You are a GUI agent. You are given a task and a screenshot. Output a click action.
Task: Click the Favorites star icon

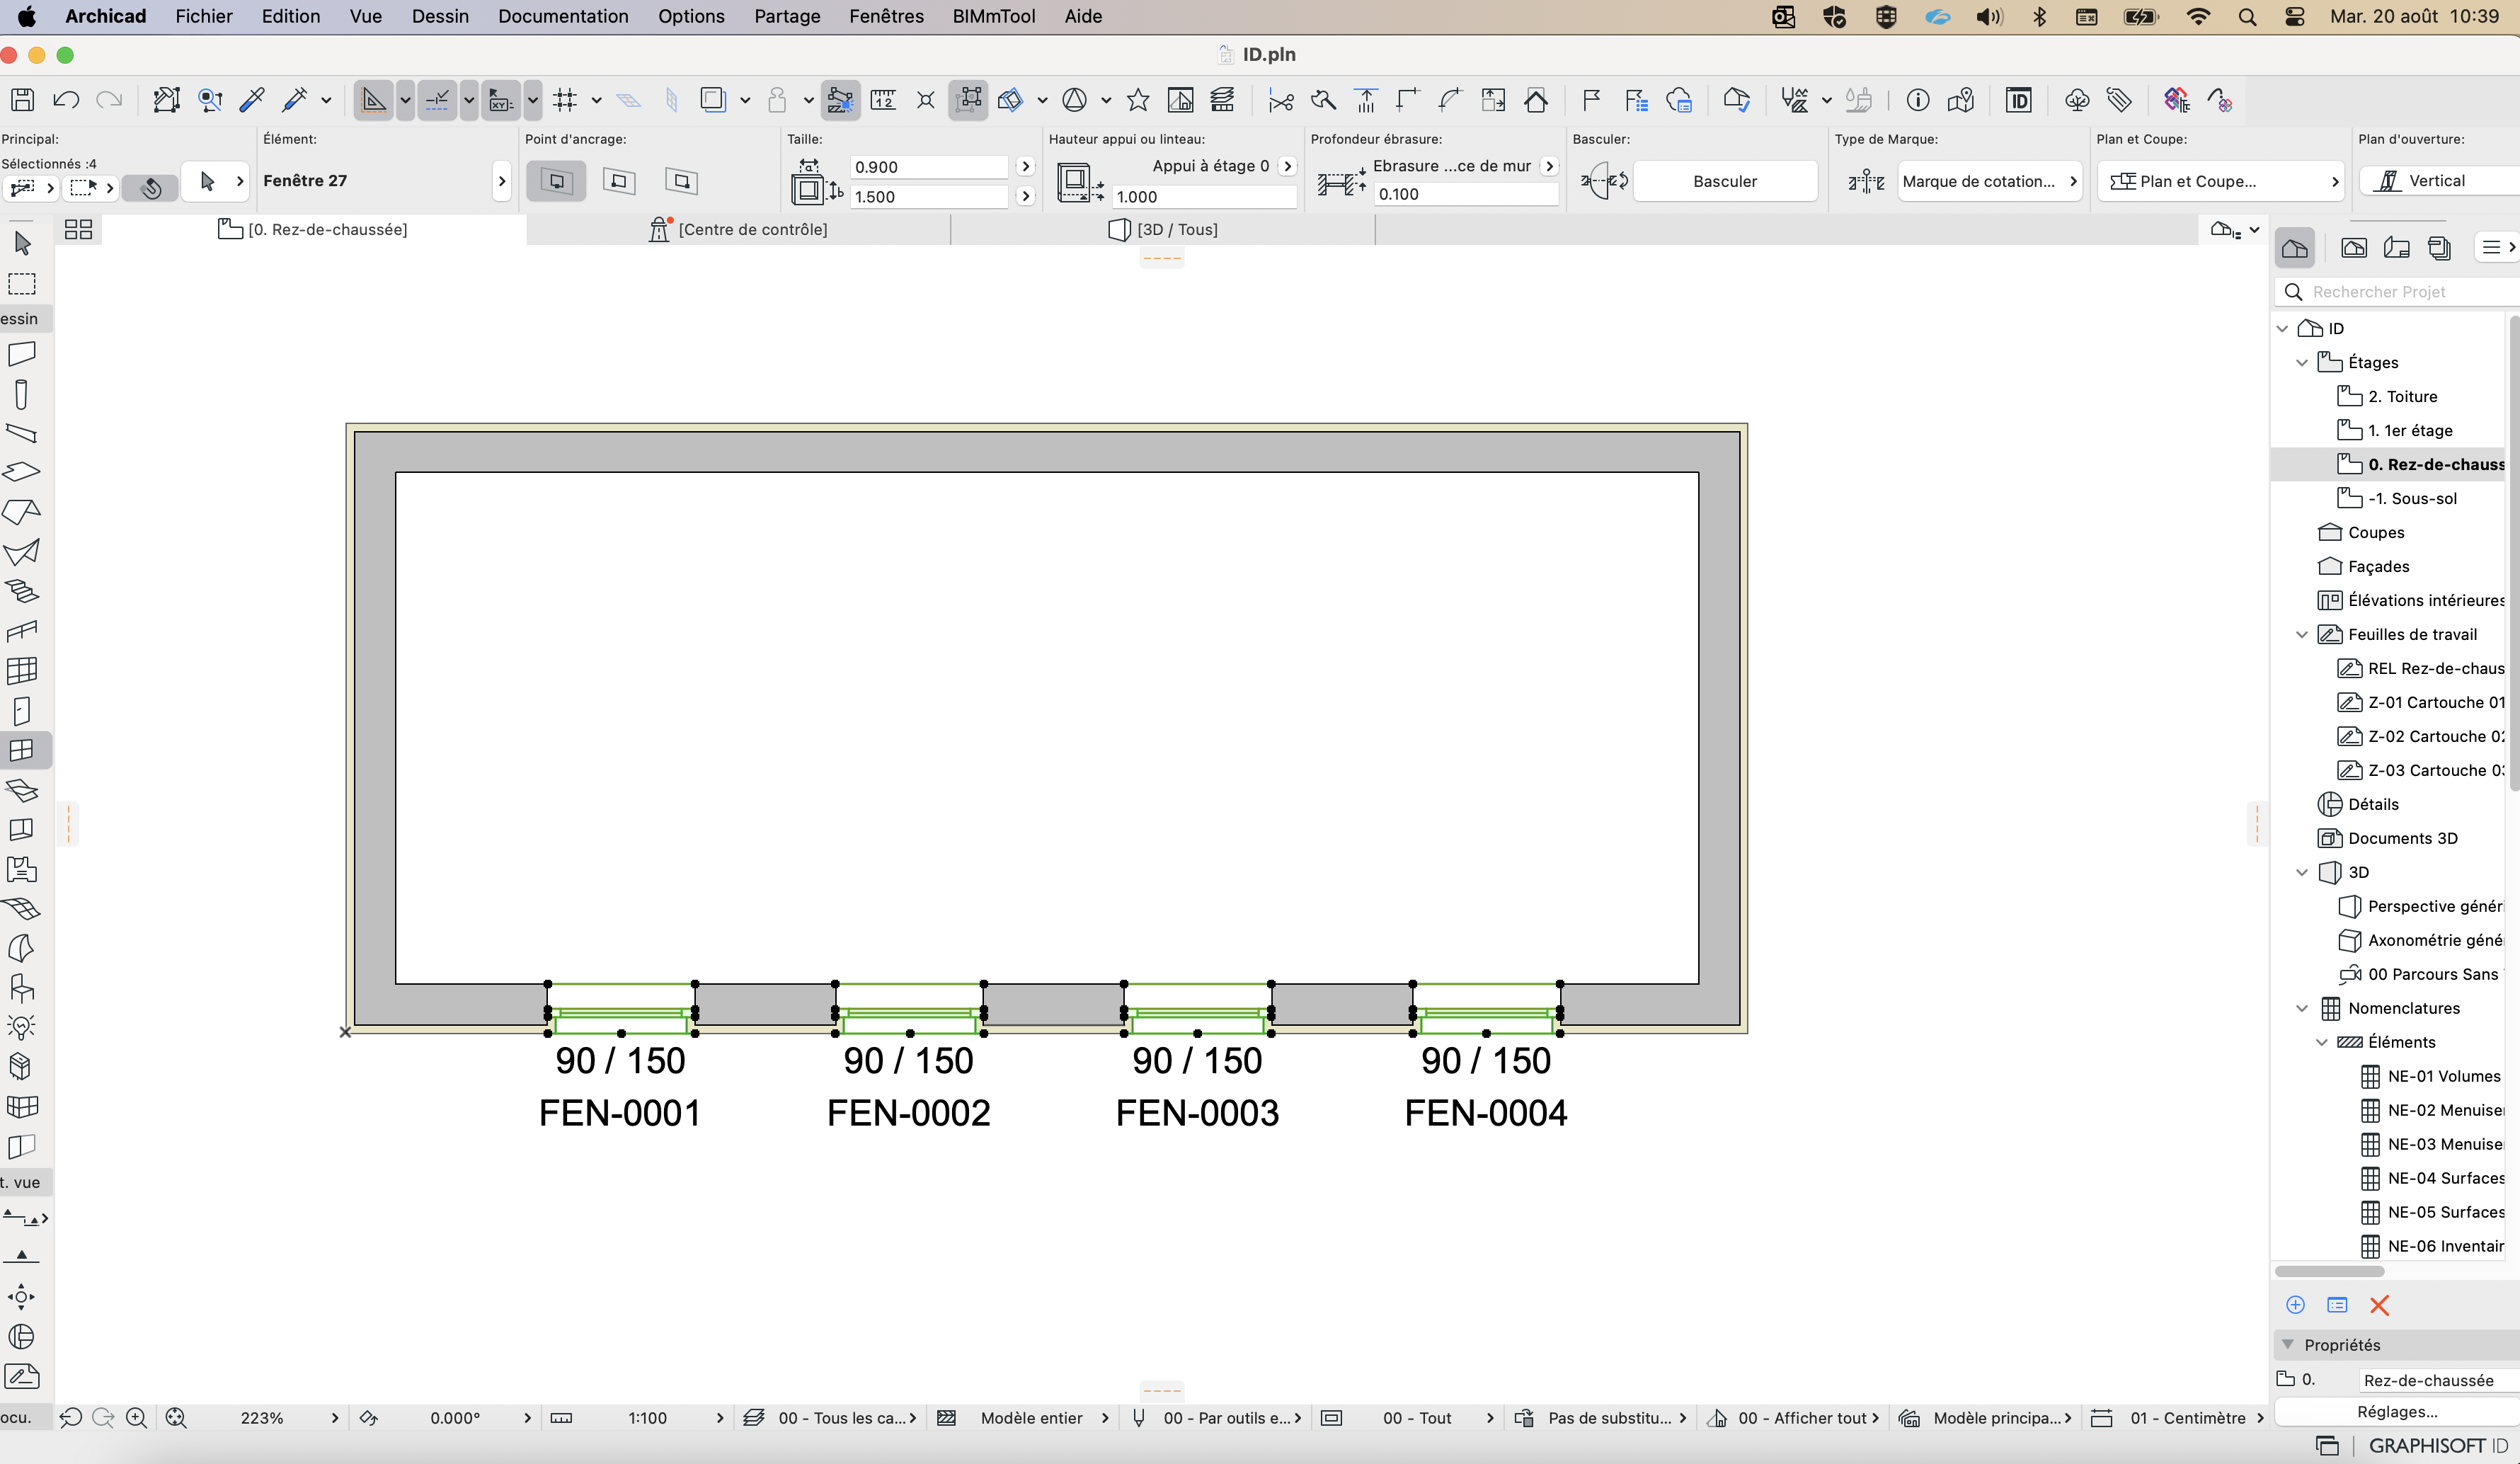[1138, 99]
